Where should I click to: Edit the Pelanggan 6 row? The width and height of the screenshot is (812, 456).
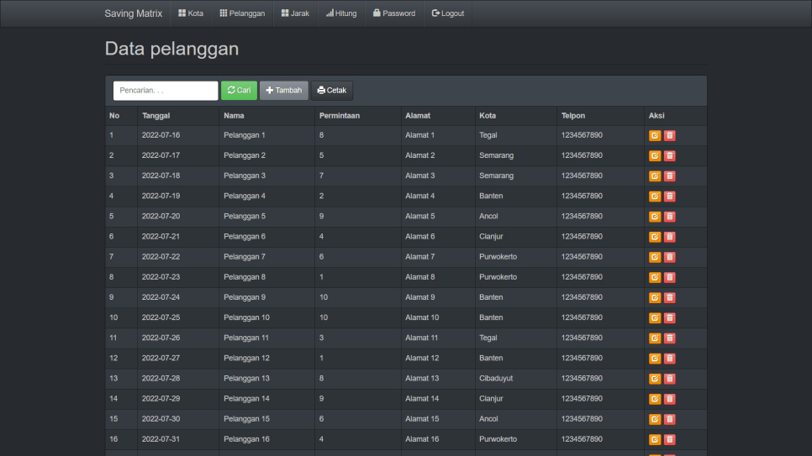655,237
